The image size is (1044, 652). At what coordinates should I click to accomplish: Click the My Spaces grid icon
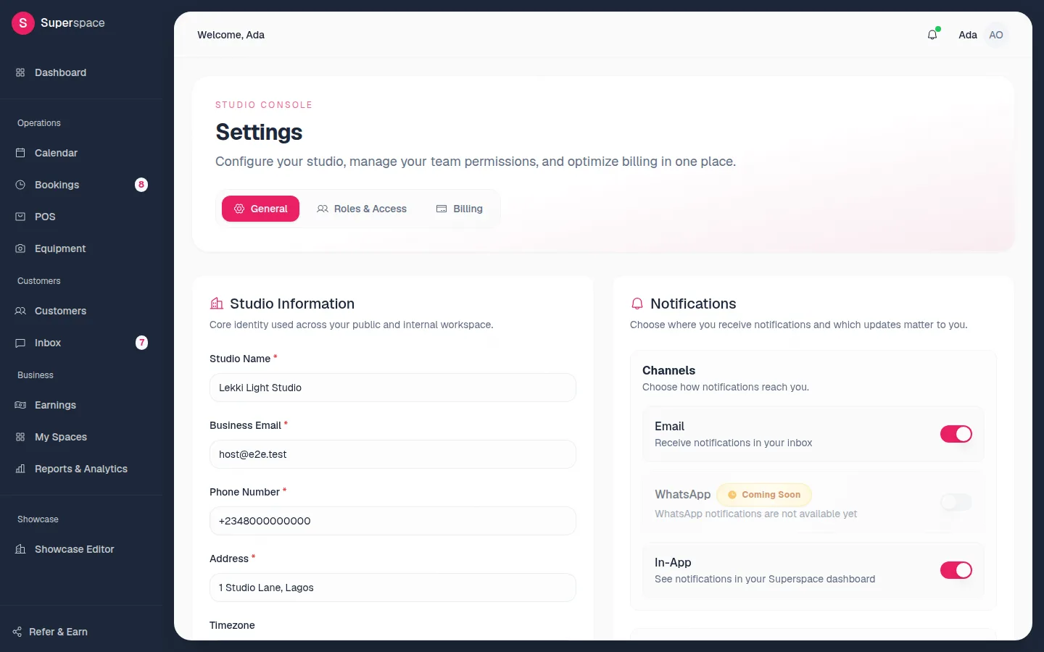(x=20, y=437)
